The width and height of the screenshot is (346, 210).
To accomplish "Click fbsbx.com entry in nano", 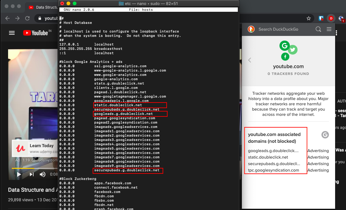I will pyautogui.click(x=104, y=200).
